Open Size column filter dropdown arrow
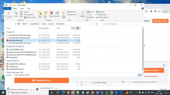Viewport: 170px width, 95px height. tap(80, 28)
